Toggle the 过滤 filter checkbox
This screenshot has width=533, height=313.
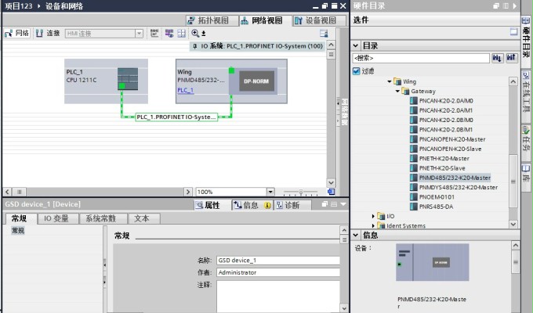pos(356,71)
